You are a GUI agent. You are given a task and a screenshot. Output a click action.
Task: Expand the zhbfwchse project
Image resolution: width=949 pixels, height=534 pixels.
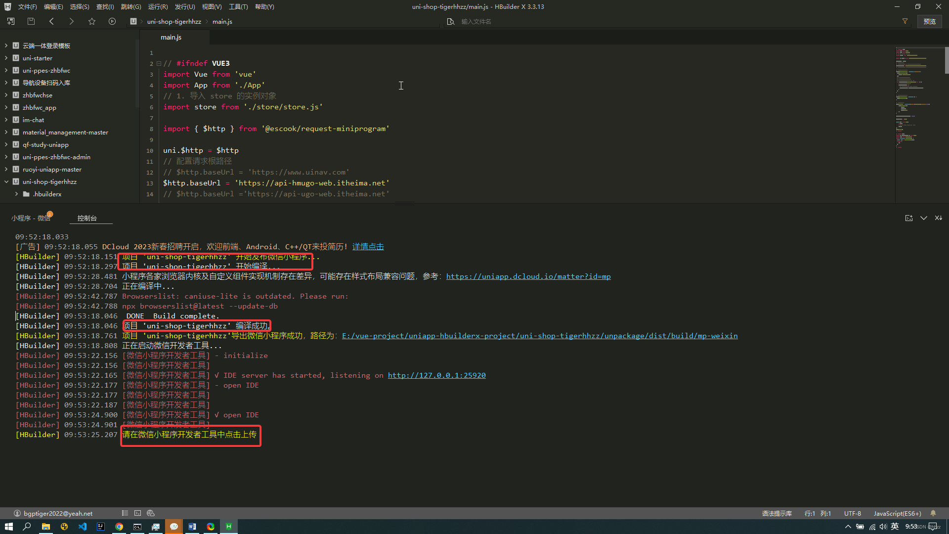coord(6,95)
